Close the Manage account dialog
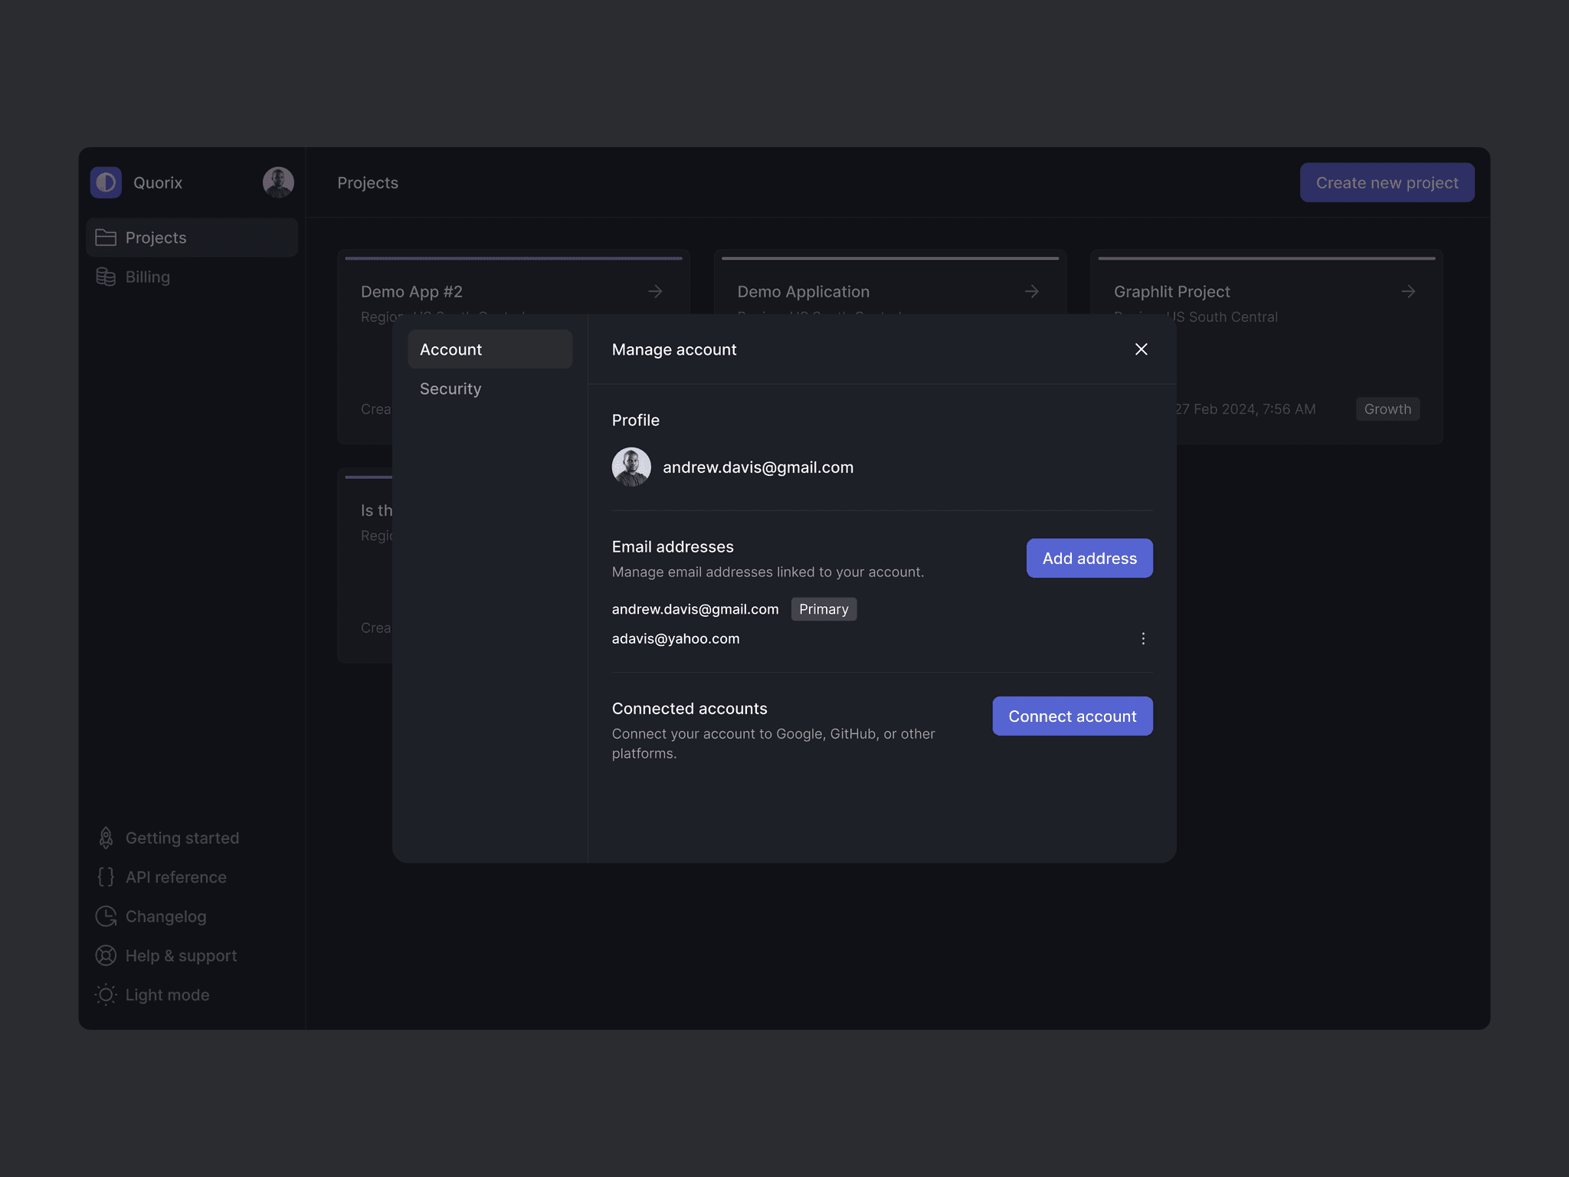 [x=1141, y=349]
